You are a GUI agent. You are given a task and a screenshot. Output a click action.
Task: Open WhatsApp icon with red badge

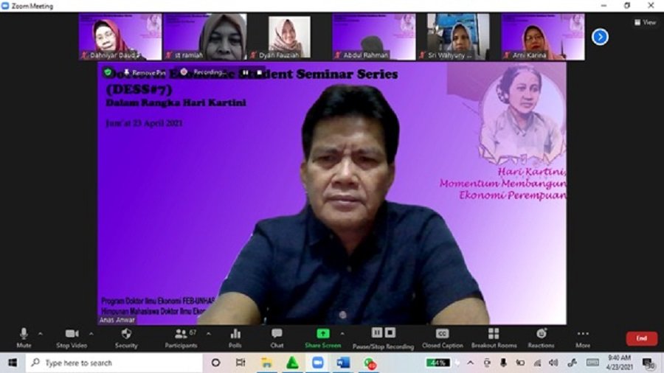click(x=370, y=363)
